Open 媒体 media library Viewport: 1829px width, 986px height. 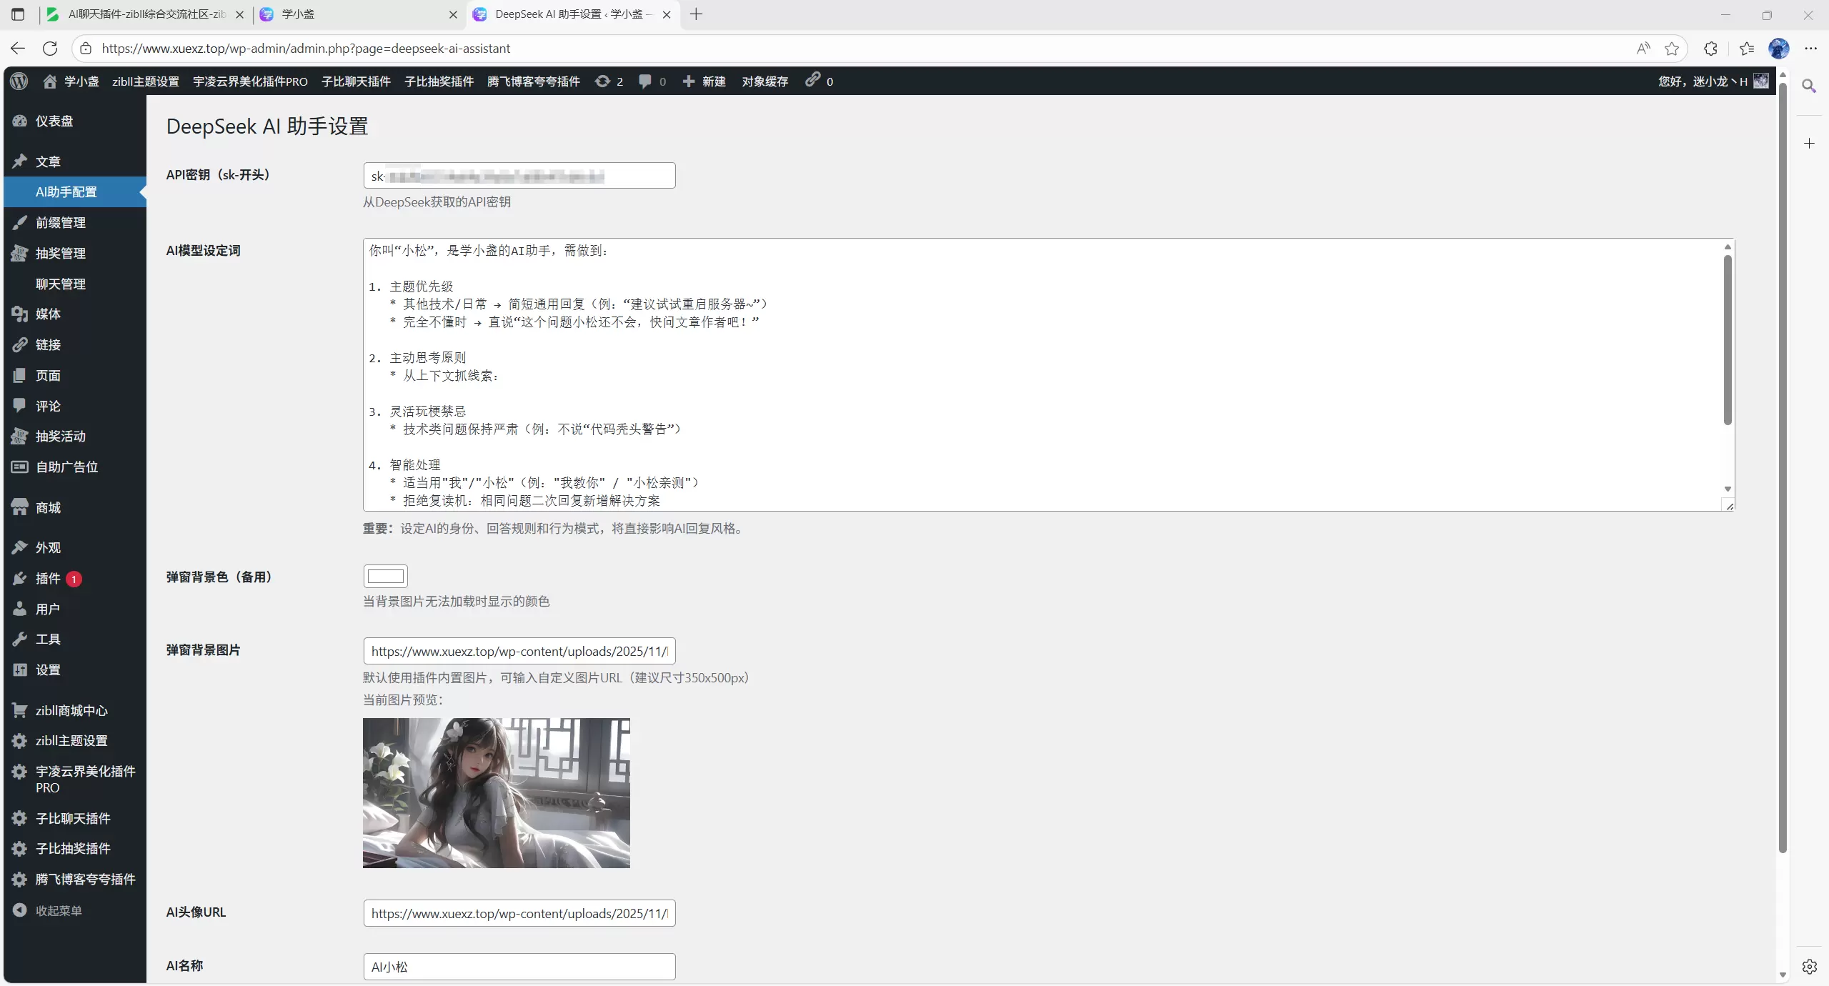(x=74, y=314)
